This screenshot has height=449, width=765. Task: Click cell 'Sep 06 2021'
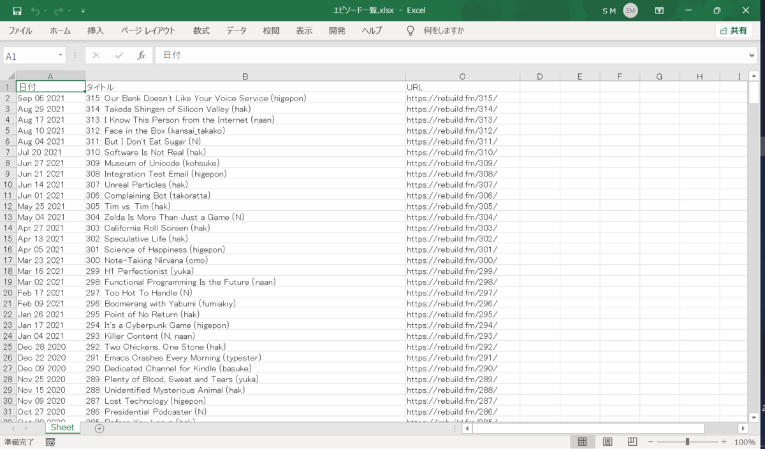point(50,98)
